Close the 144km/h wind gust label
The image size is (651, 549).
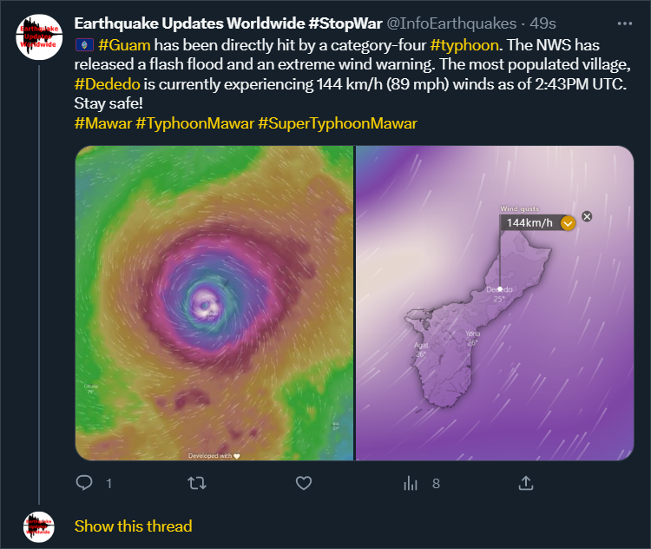587,216
